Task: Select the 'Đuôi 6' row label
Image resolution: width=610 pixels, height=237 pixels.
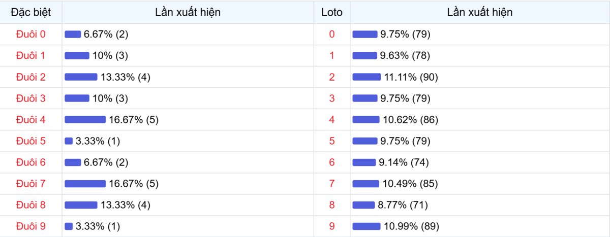Action: click(x=31, y=162)
